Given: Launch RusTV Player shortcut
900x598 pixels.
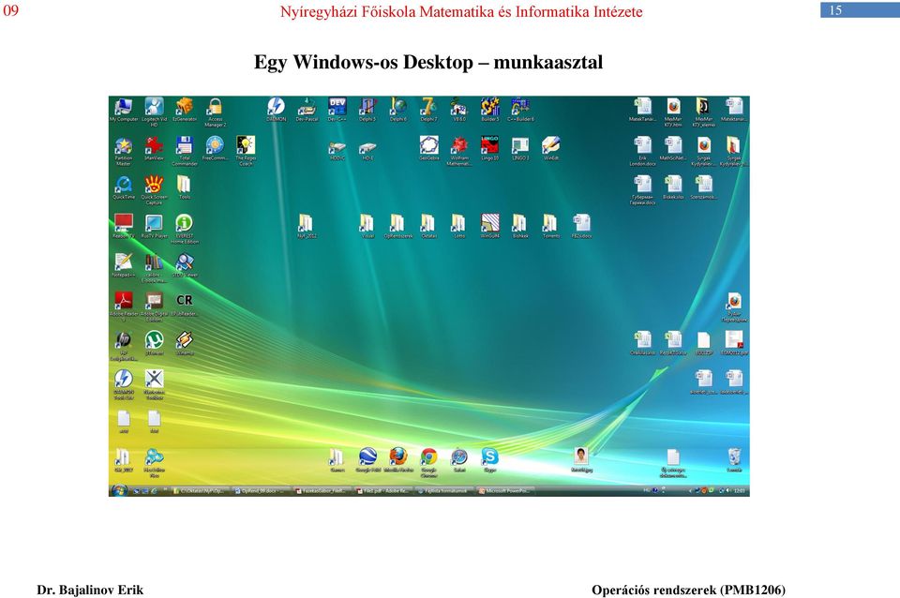Looking at the screenshot, I should [x=154, y=227].
